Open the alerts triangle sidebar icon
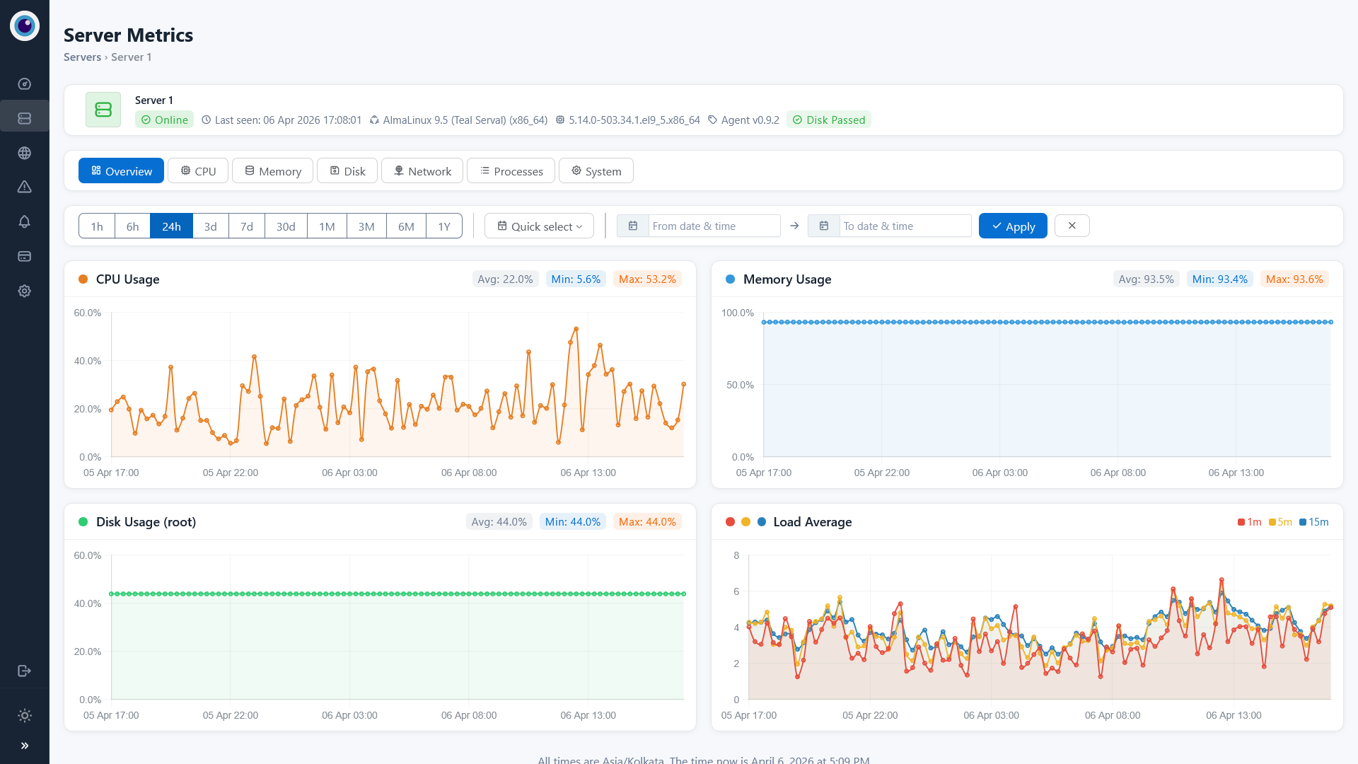 tap(25, 187)
